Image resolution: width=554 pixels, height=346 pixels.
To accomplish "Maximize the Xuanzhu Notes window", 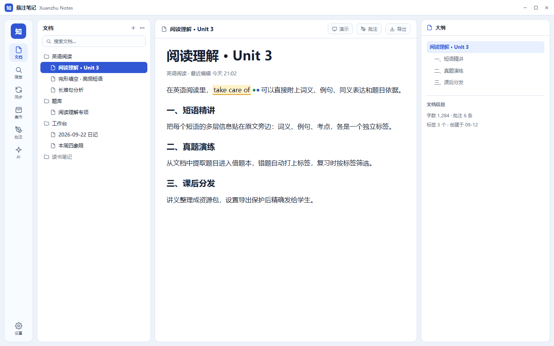I will (x=536, y=8).
